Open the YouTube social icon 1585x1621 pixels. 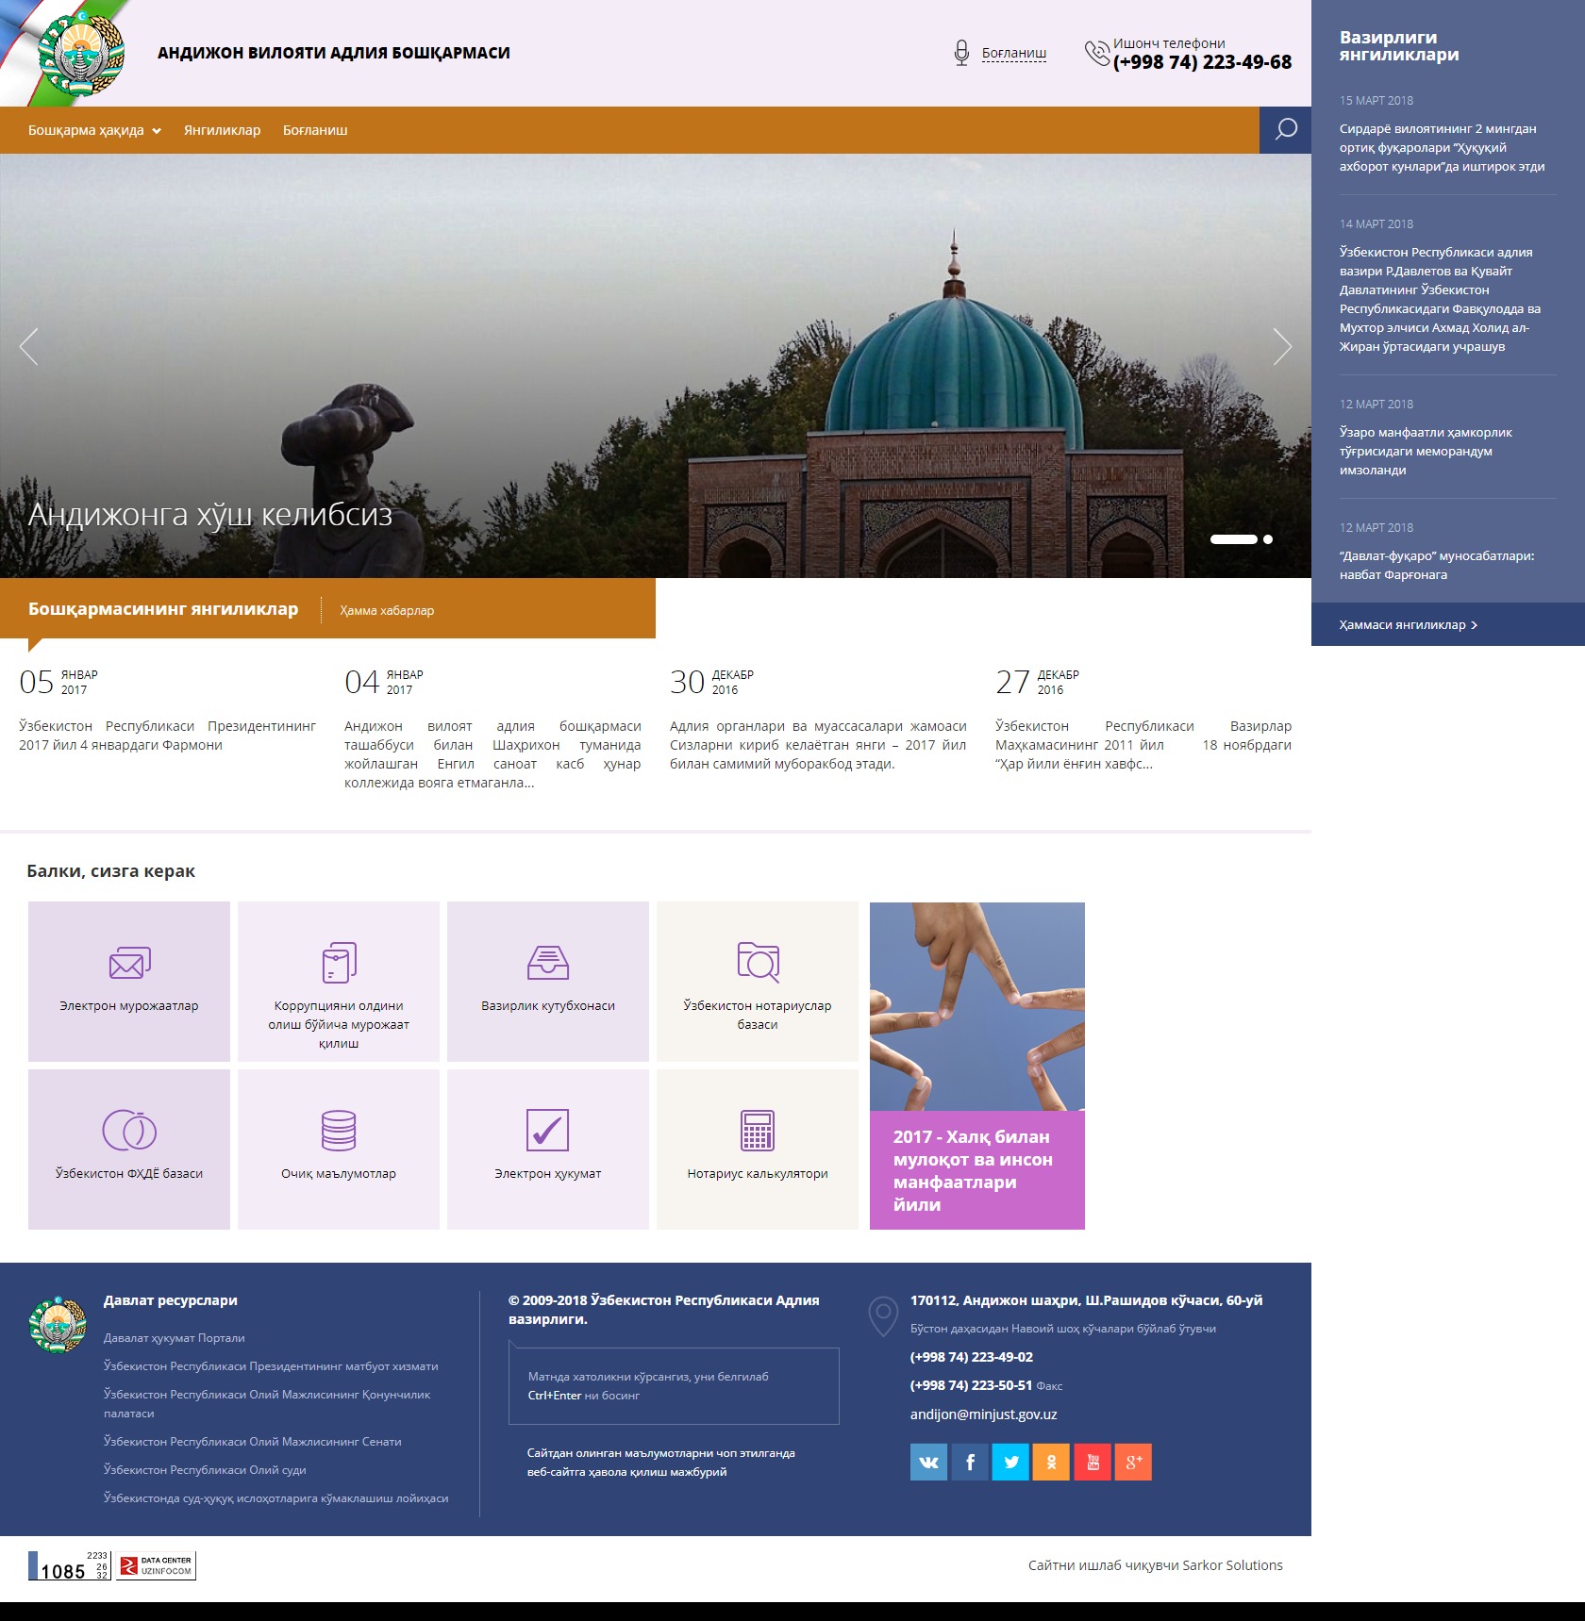(1093, 1462)
